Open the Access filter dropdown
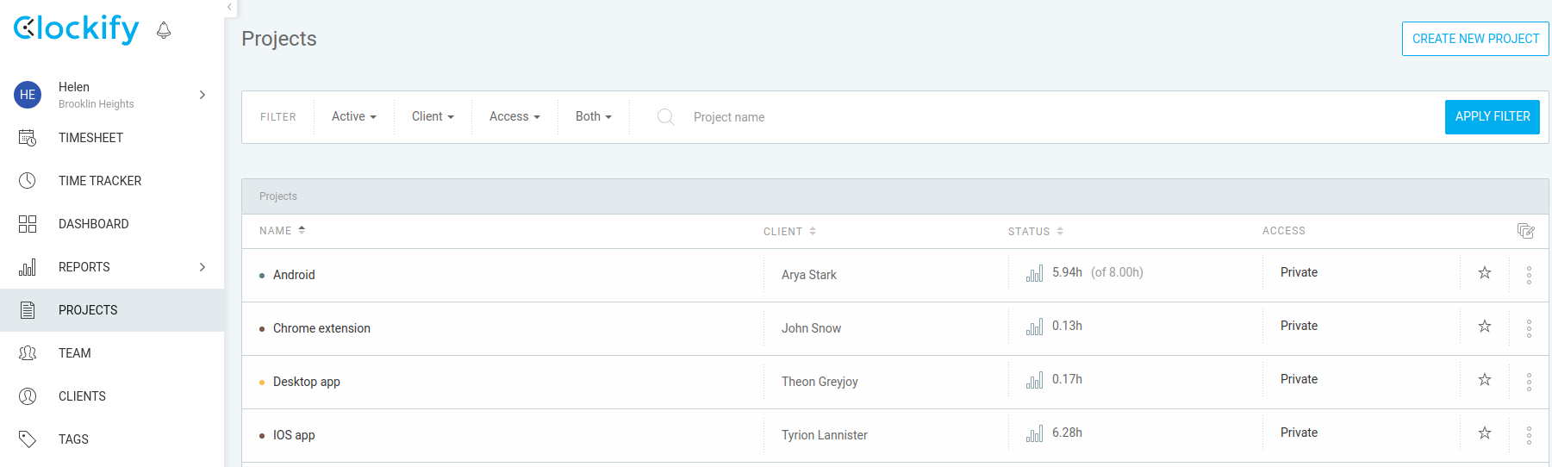This screenshot has width=1552, height=467. [514, 116]
